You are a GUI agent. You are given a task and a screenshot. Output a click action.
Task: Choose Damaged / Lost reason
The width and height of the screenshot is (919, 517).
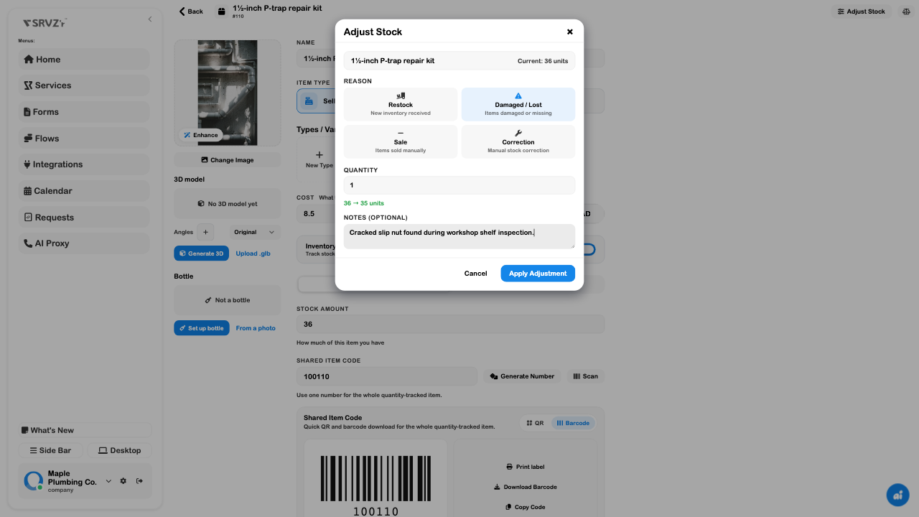click(x=518, y=104)
